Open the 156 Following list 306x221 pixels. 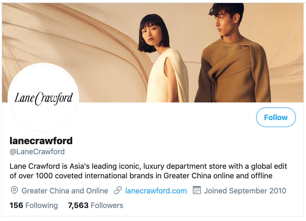click(34, 205)
